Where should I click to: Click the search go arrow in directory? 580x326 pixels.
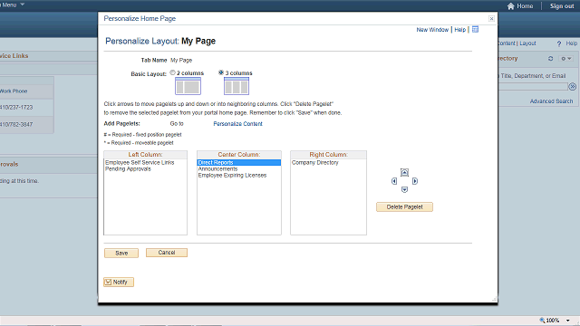pos(572,87)
